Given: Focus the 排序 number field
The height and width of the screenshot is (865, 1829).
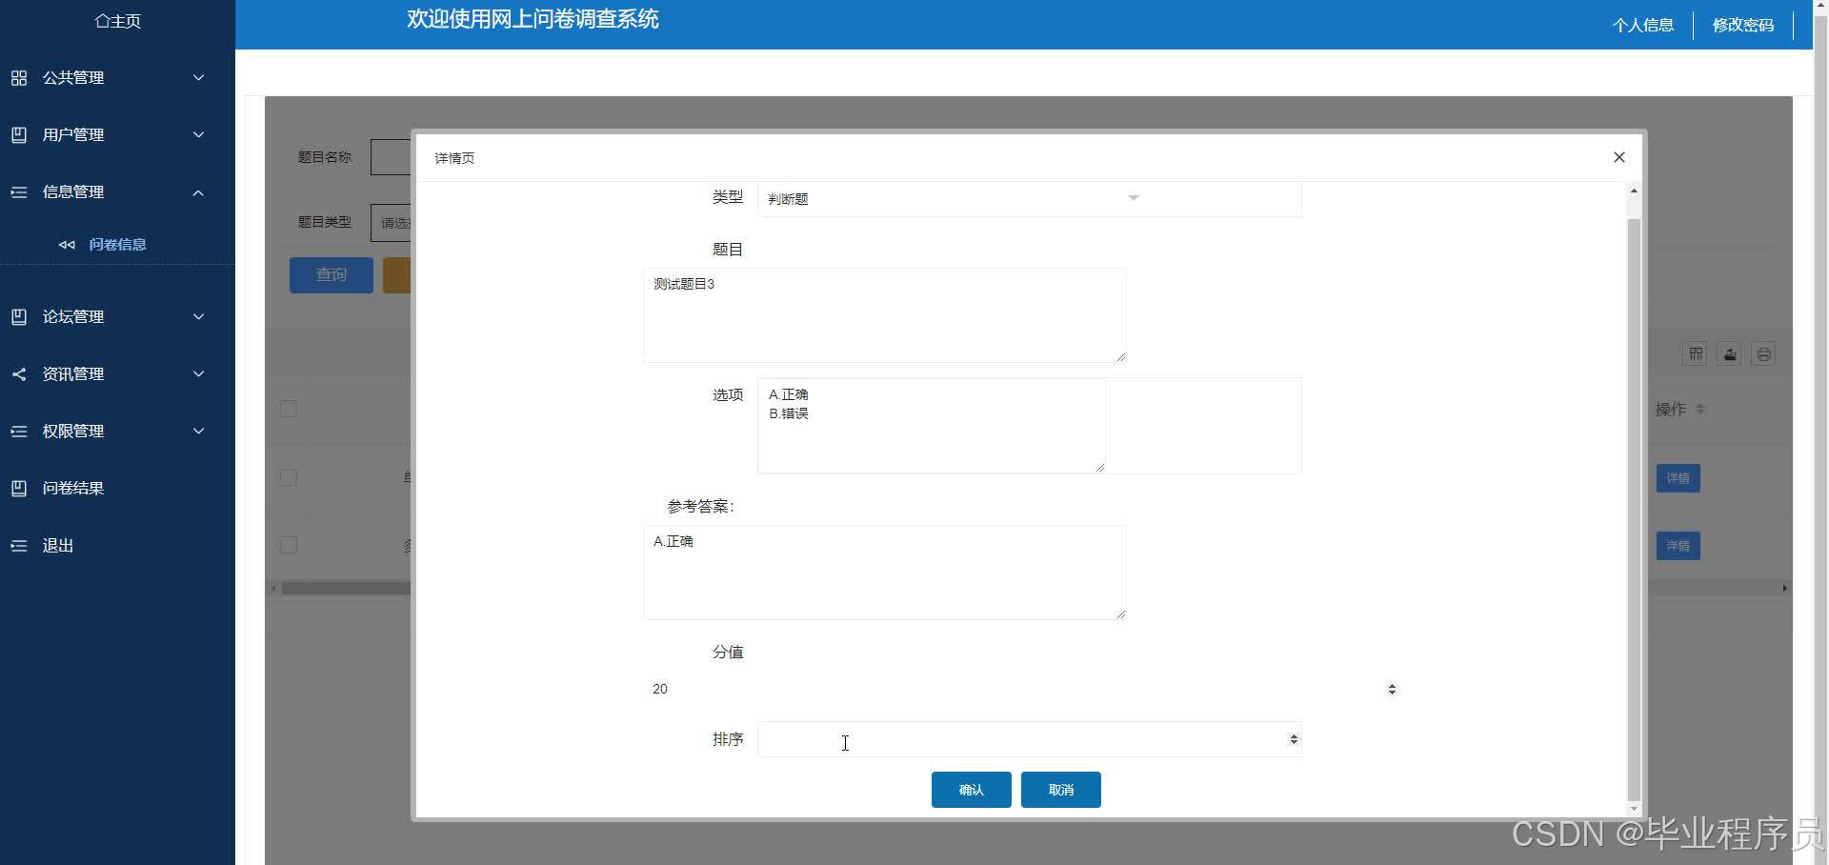Looking at the screenshot, I should coord(1030,739).
